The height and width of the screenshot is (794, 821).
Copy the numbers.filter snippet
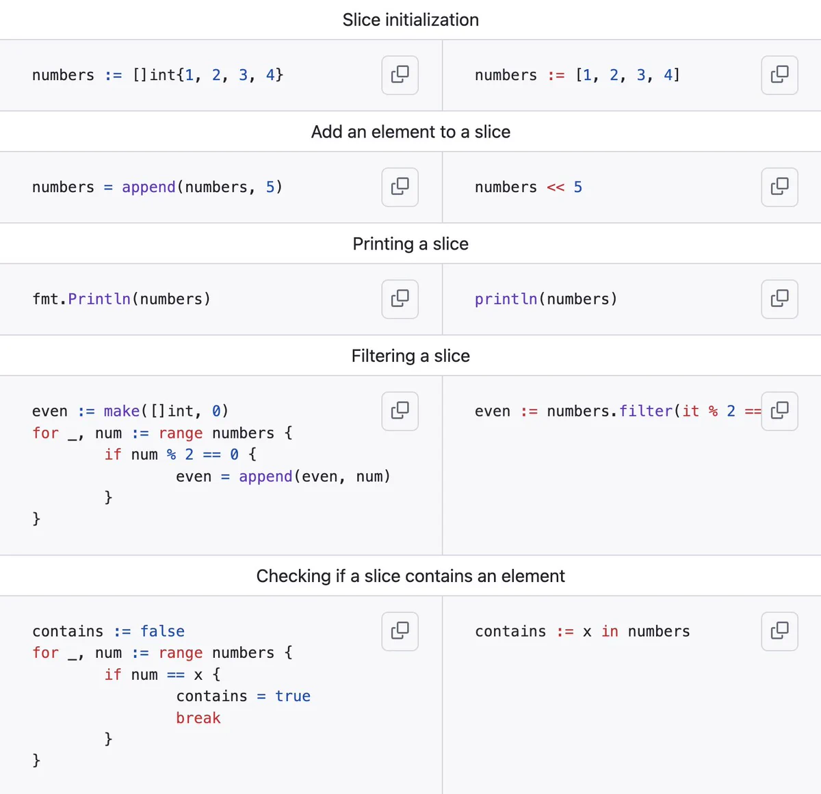[780, 411]
